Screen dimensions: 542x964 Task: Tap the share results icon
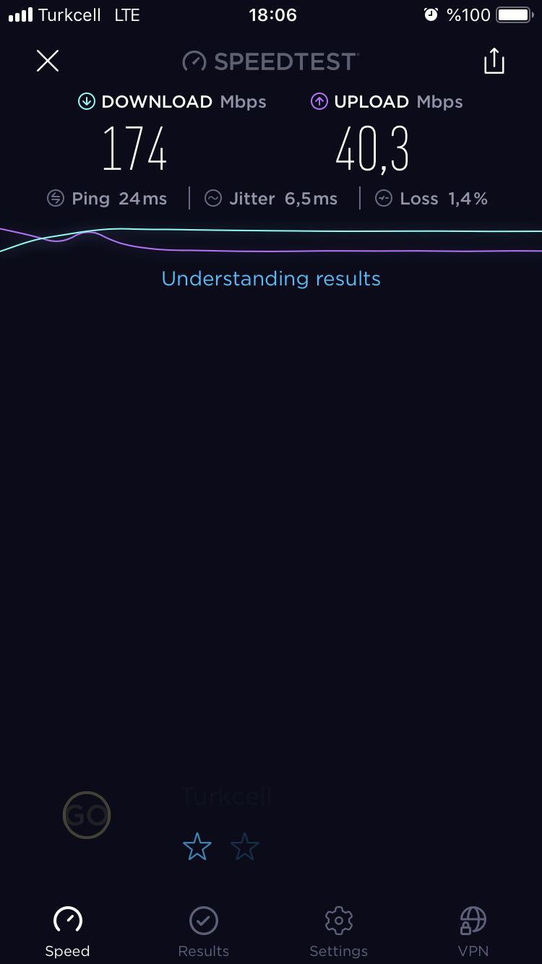(494, 61)
